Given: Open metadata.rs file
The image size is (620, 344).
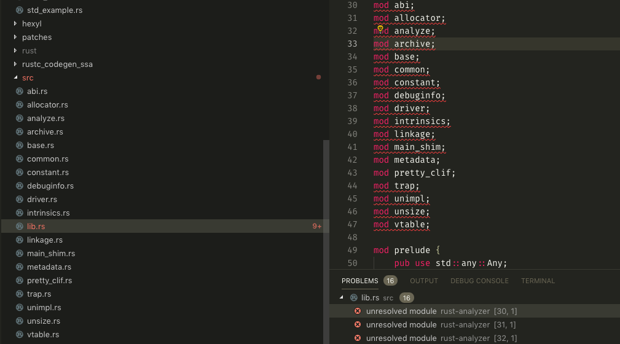Looking at the screenshot, I should point(49,267).
